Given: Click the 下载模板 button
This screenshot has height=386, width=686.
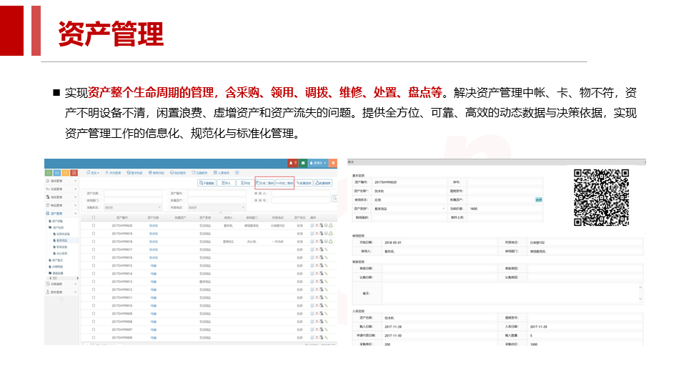Looking at the screenshot, I should click(207, 183).
